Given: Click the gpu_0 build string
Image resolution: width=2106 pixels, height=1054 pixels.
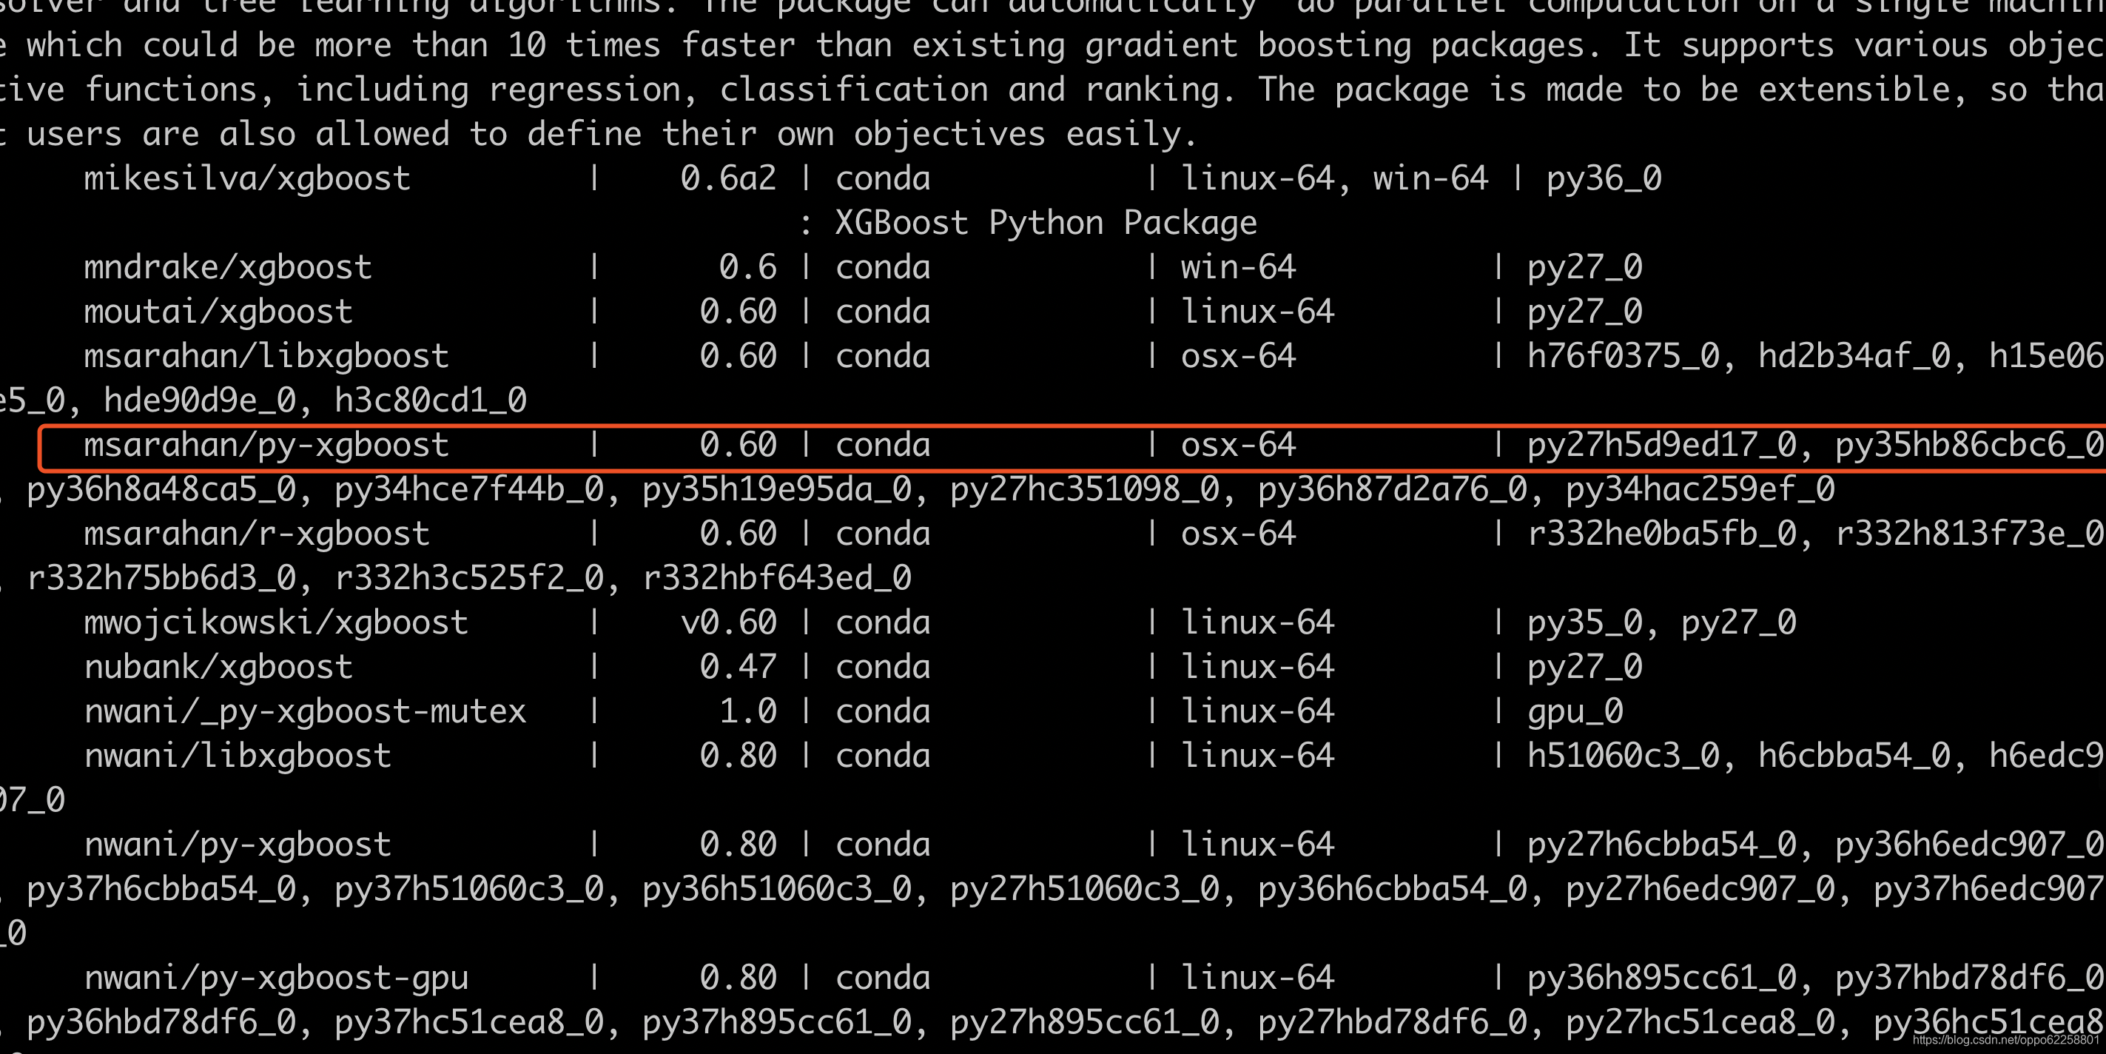Looking at the screenshot, I should pos(1575,711).
